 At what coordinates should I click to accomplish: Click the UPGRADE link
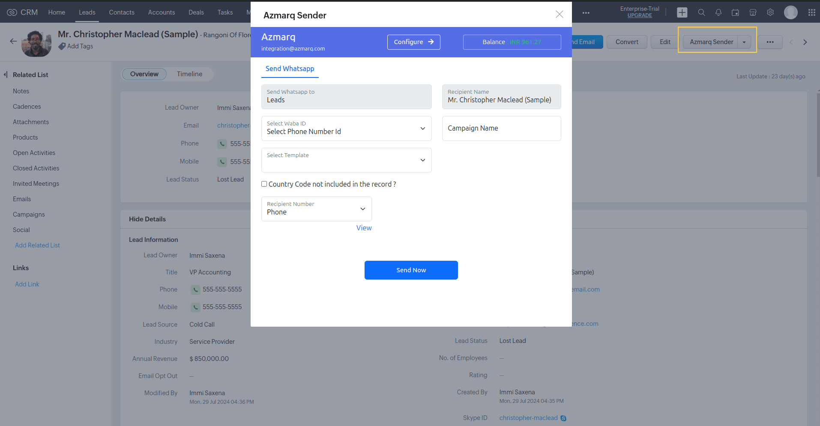tap(640, 15)
